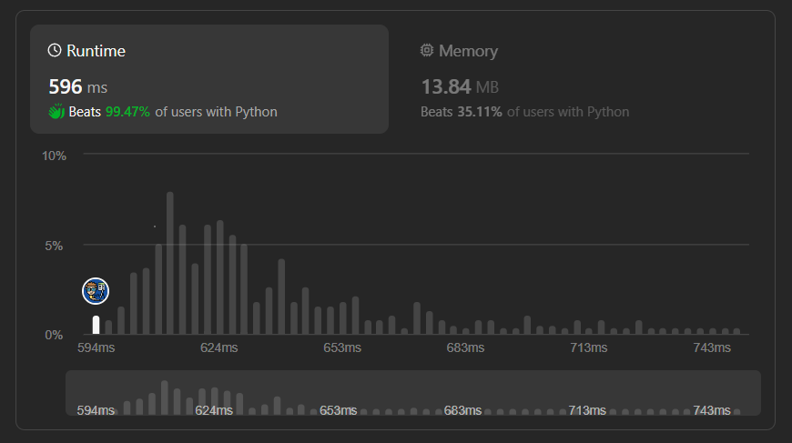Click the 596 ms runtime value
Viewport: 792px width, 443px height.
77,87
